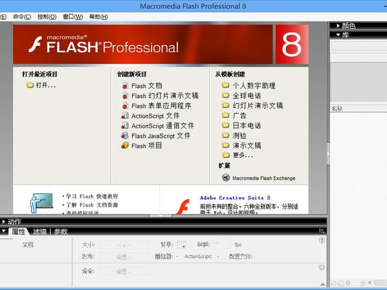Create a Flash 幻灯片演示文稿
Viewport: 387px width, 290px height.
click(x=165, y=96)
